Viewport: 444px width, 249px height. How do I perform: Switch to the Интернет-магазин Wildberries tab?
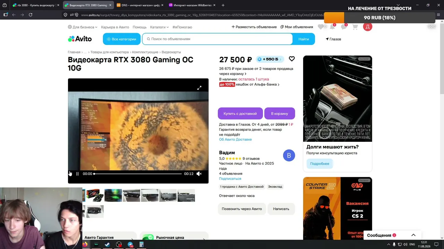coord(192,5)
